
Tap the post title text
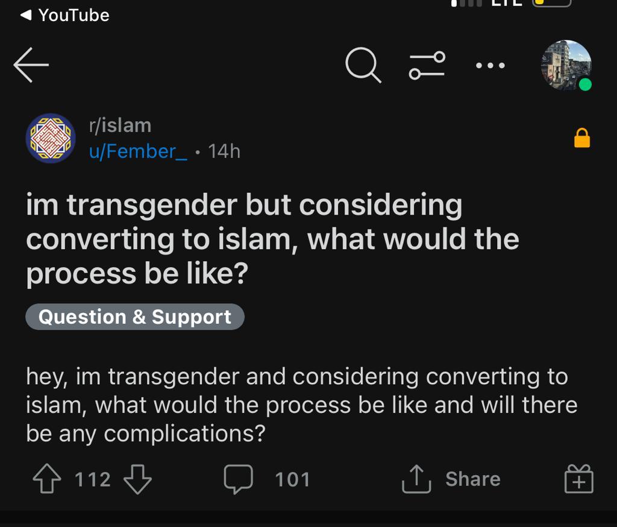[x=272, y=240]
